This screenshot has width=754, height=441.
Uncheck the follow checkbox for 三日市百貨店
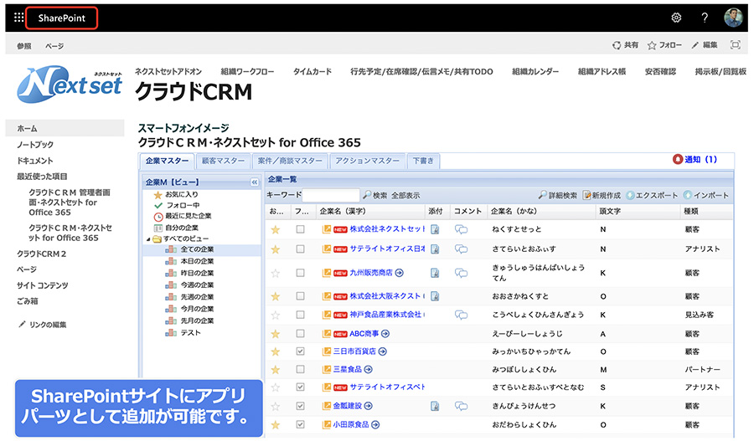(x=300, y=351)
